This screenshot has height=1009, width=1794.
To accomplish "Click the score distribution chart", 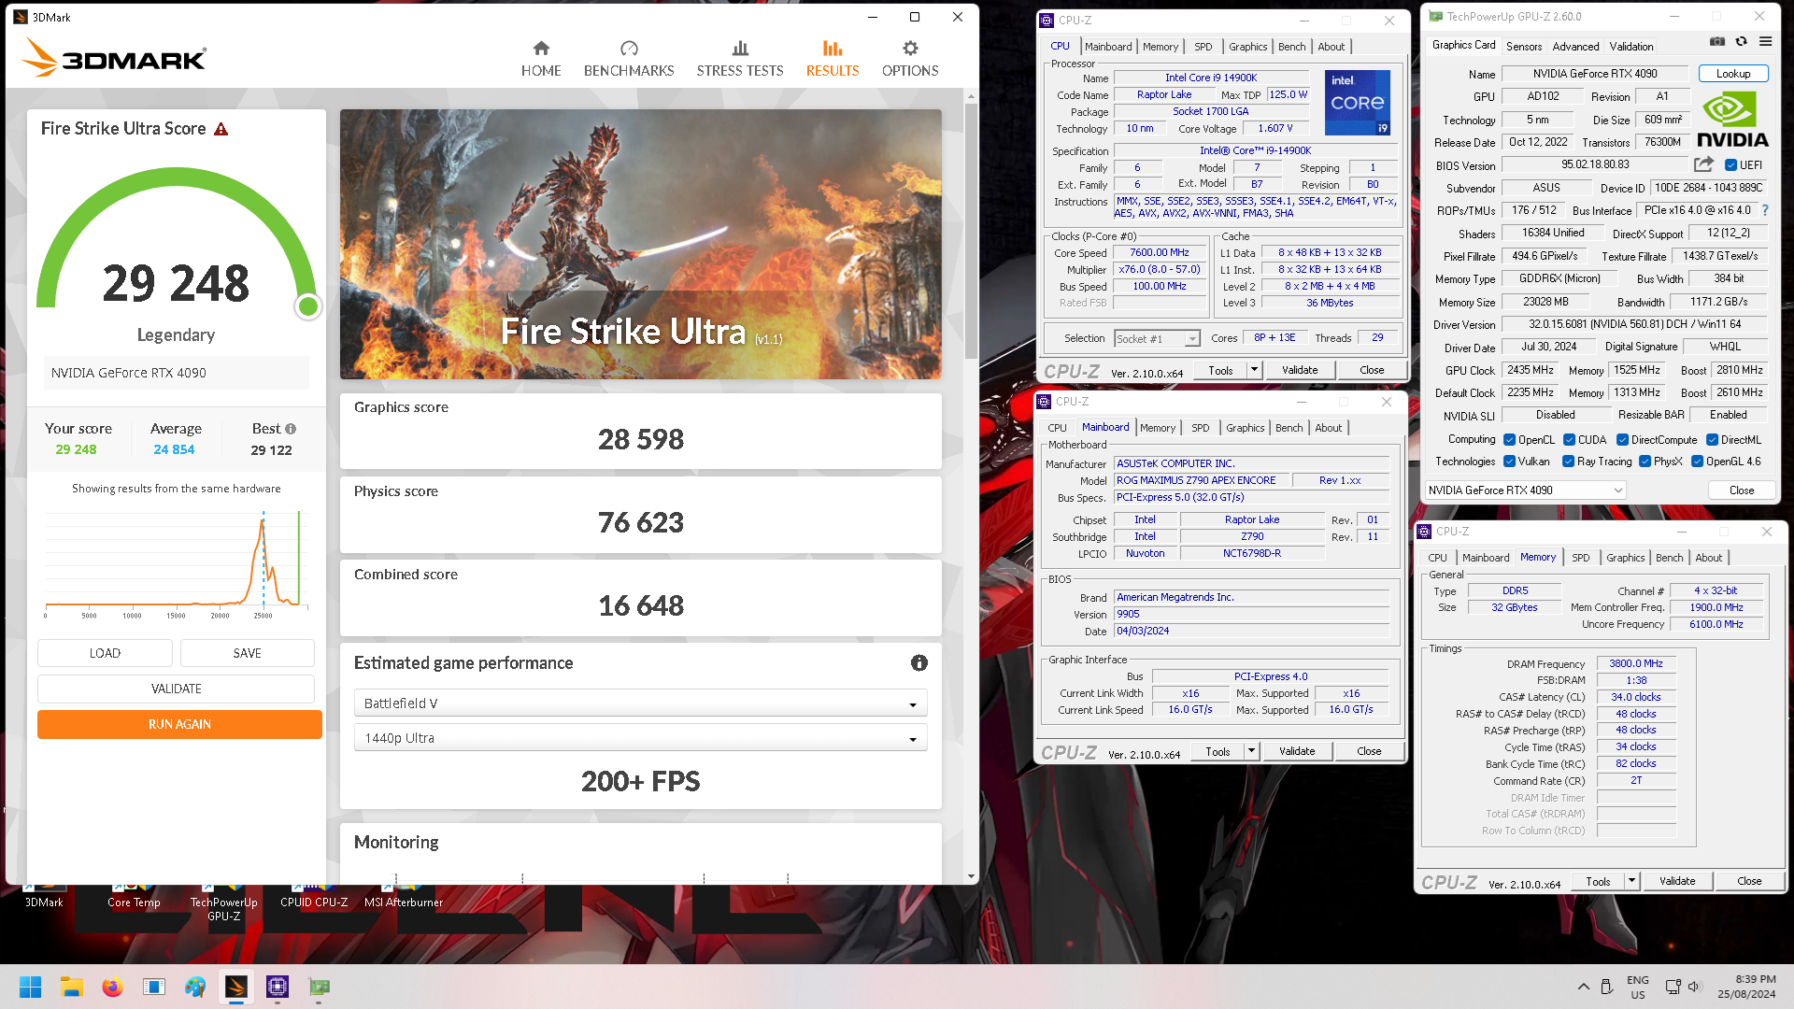I will (176, 563).
